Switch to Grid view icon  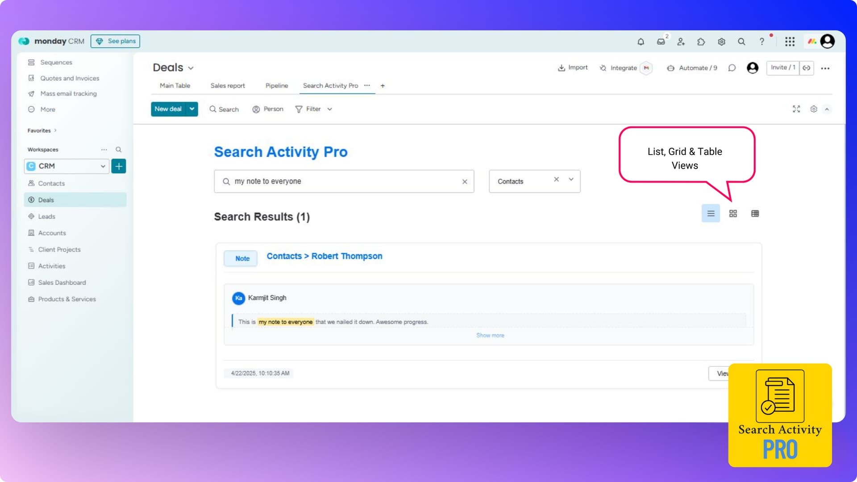pos(733,213)
